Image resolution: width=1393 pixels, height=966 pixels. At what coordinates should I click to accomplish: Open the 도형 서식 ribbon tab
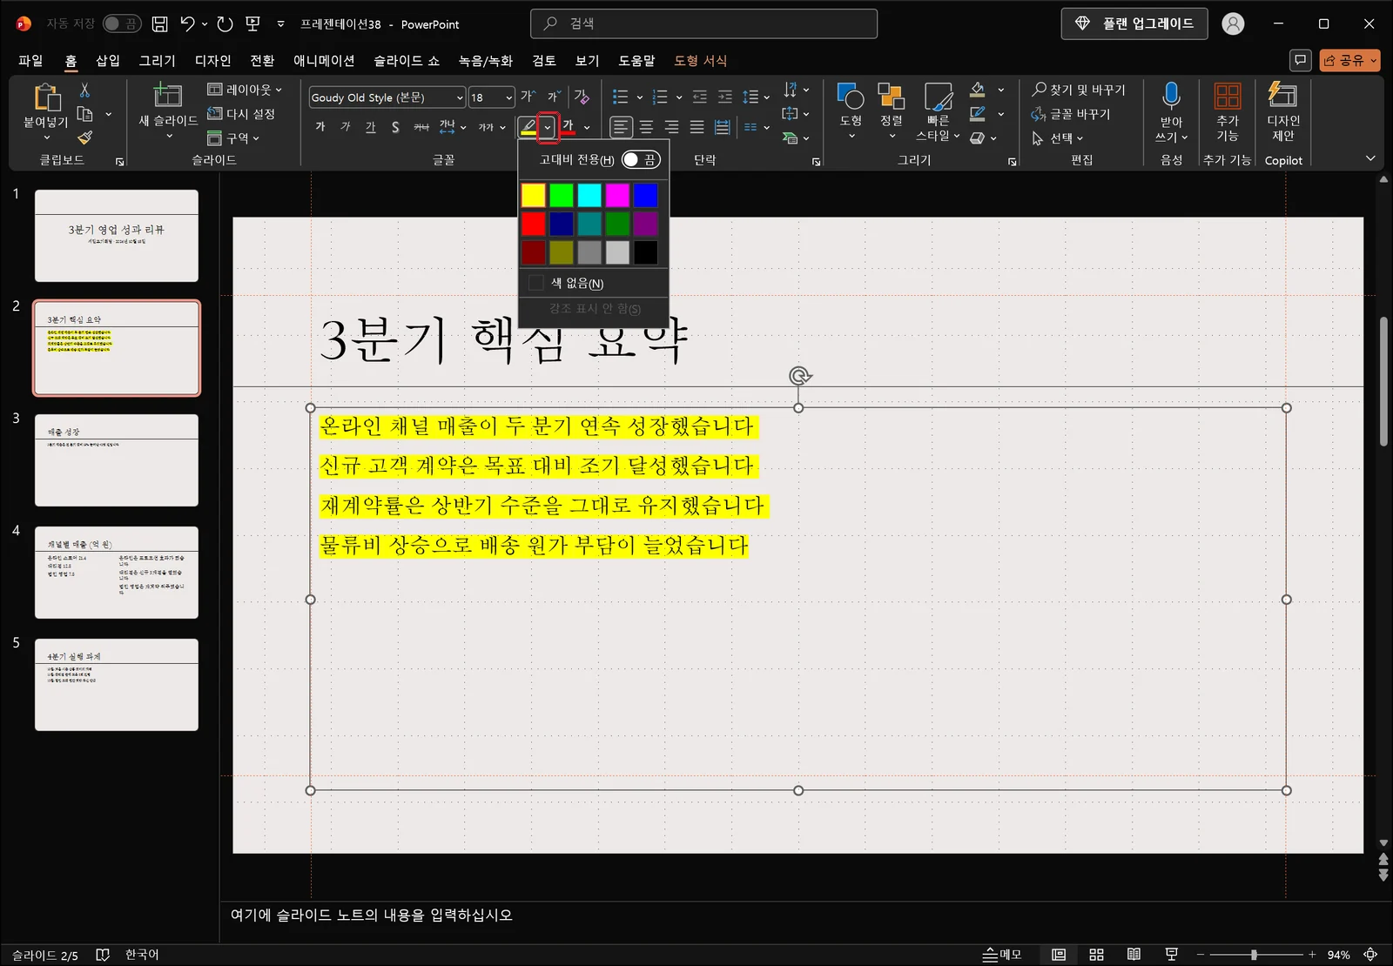700,60
